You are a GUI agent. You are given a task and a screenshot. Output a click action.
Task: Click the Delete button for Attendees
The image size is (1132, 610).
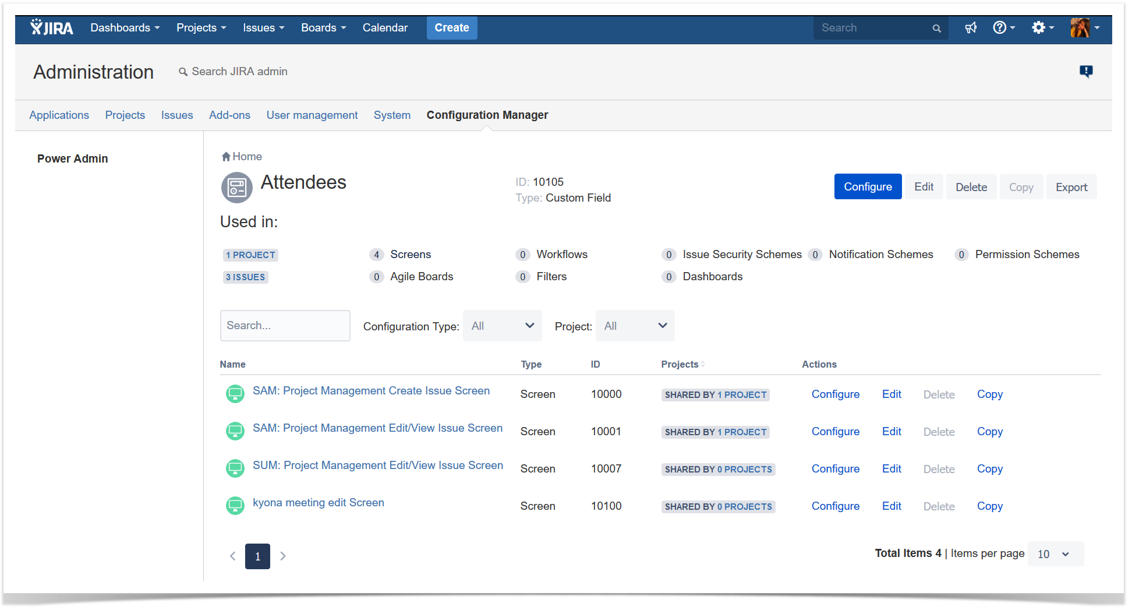click(971, 186)
